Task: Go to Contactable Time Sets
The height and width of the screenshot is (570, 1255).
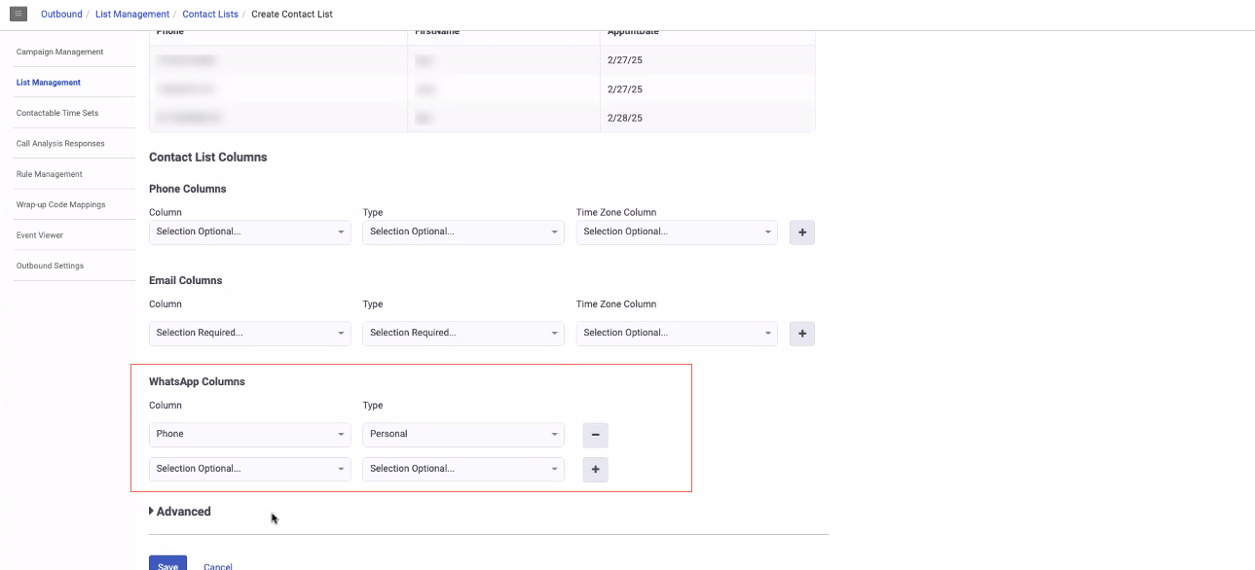Action: (x=57, y=113)
